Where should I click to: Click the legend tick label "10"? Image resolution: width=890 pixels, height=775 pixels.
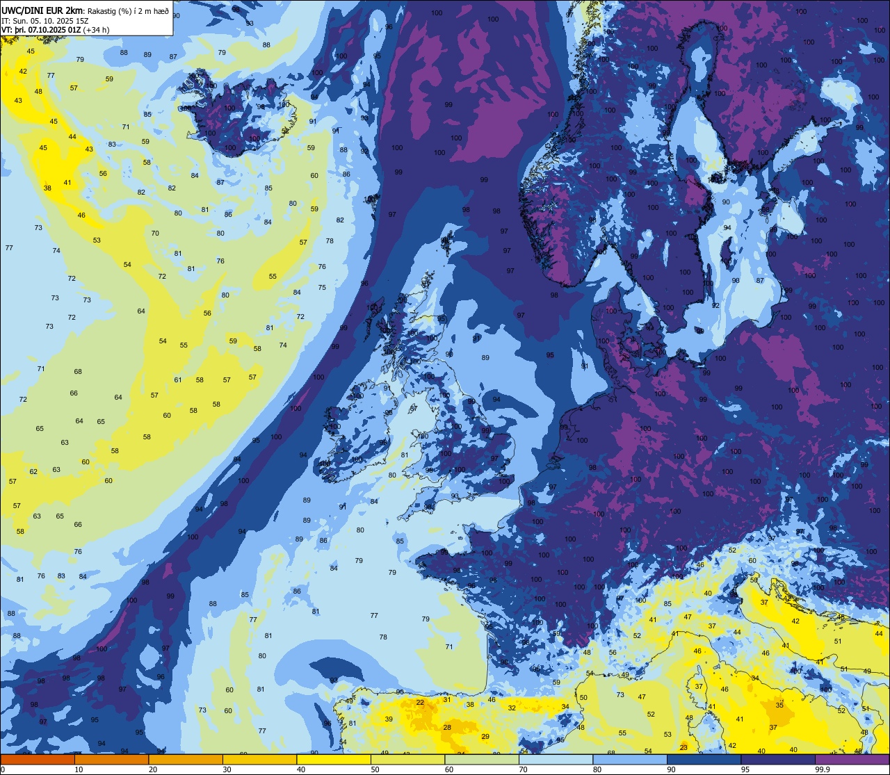pos(79,769)
